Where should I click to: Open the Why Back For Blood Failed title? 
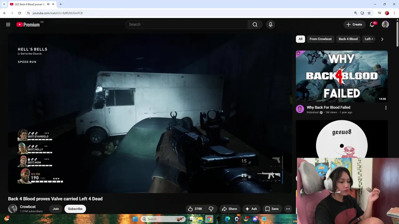point(328,107)
